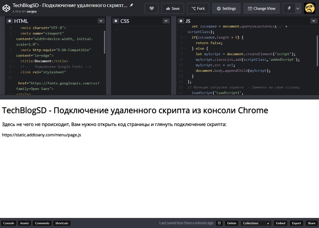Viewport: 319px width, 228px height.
Task: Click 'Document' text in title tag
Action: click(43, 61)
